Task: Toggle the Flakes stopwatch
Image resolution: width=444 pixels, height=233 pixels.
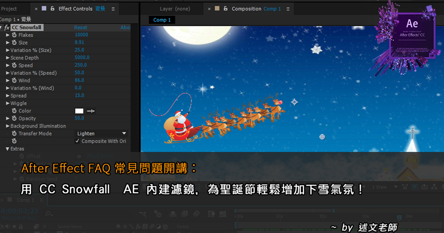Action: point(14,35)
